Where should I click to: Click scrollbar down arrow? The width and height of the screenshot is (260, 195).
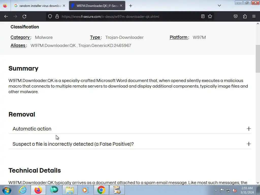(258, 183)
